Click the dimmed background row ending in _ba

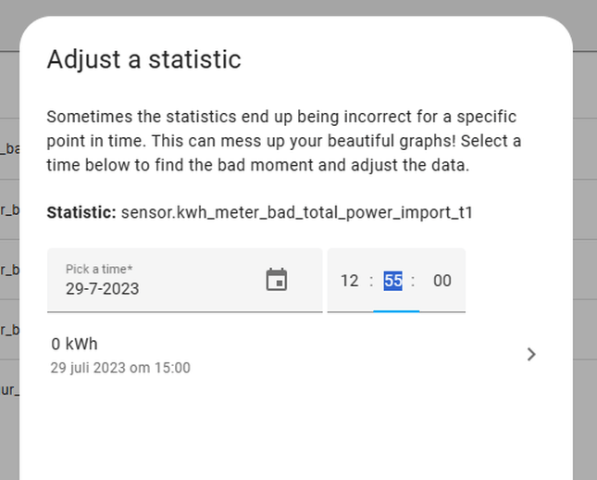(9, 148)
